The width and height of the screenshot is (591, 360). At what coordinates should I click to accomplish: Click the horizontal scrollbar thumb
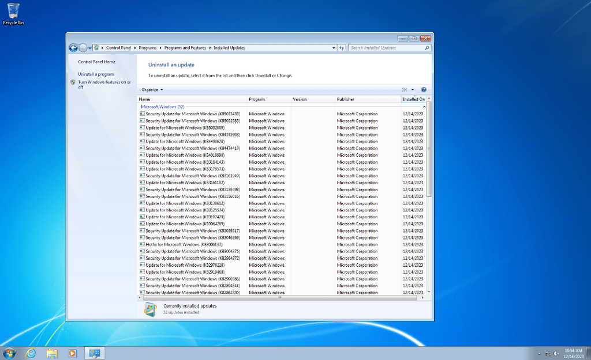point(280,298)
